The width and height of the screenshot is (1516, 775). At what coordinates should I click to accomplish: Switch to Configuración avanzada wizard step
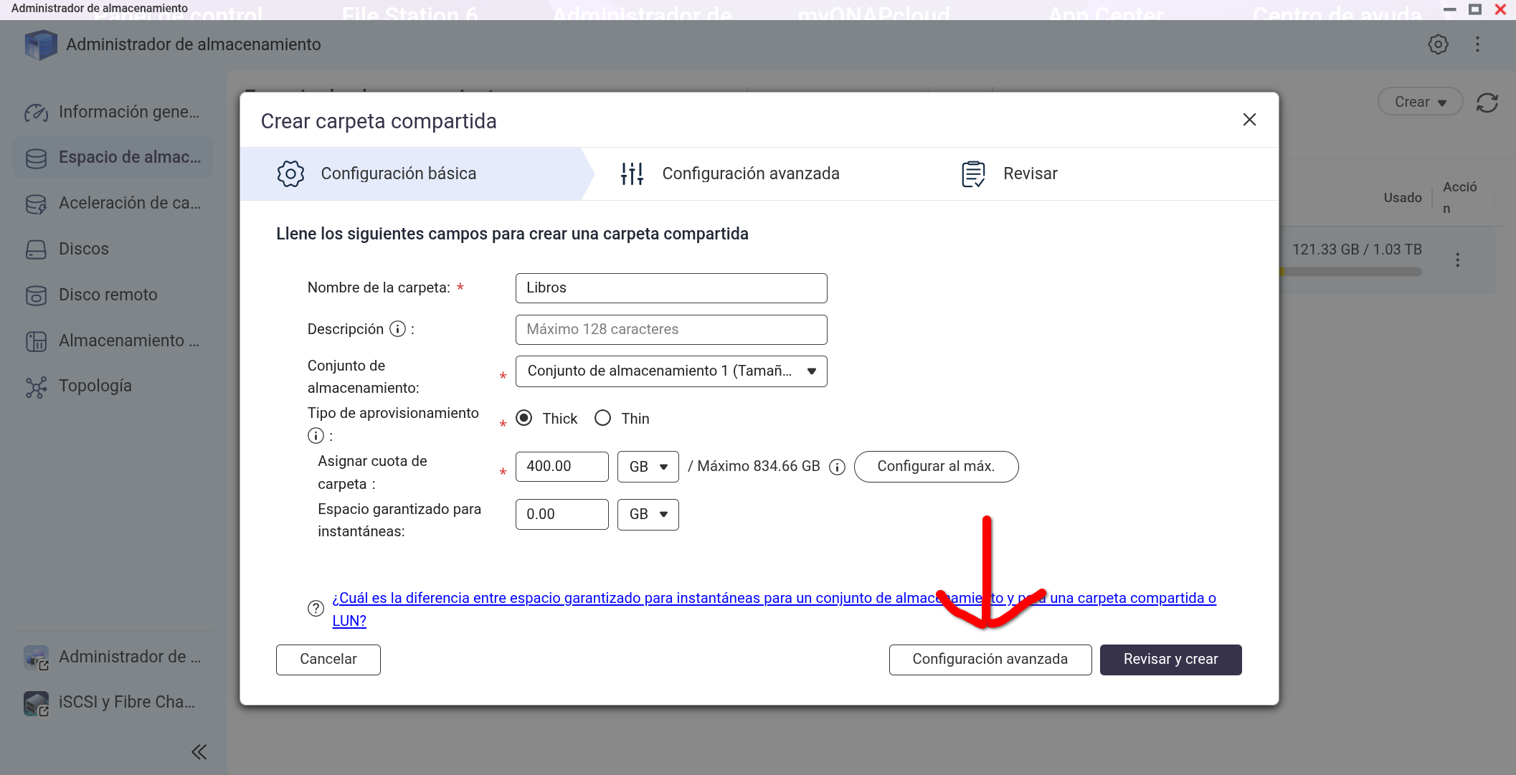750,173
